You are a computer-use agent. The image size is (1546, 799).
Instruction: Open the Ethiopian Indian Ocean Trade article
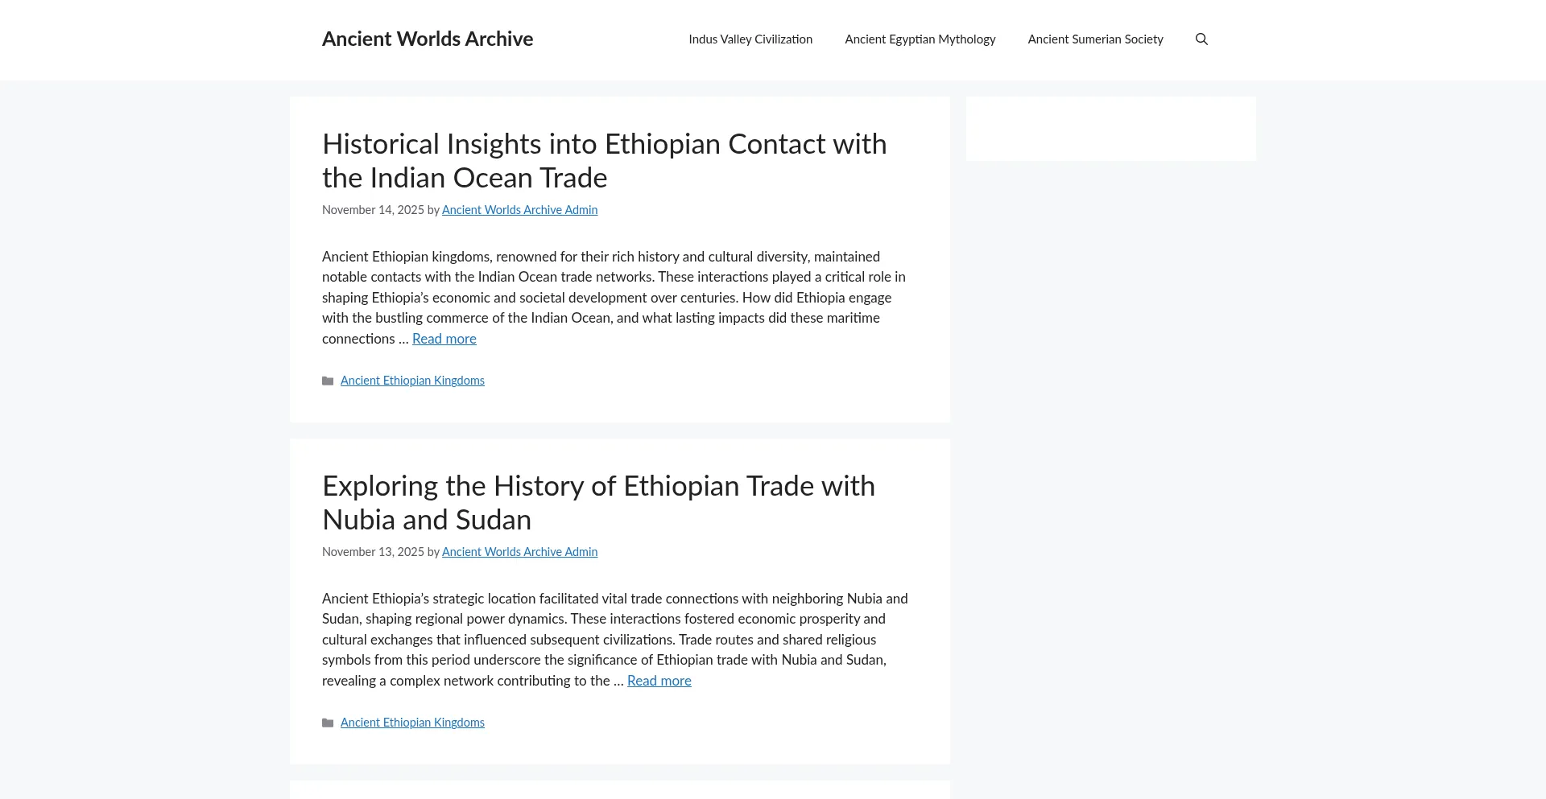tap(604, 160)
